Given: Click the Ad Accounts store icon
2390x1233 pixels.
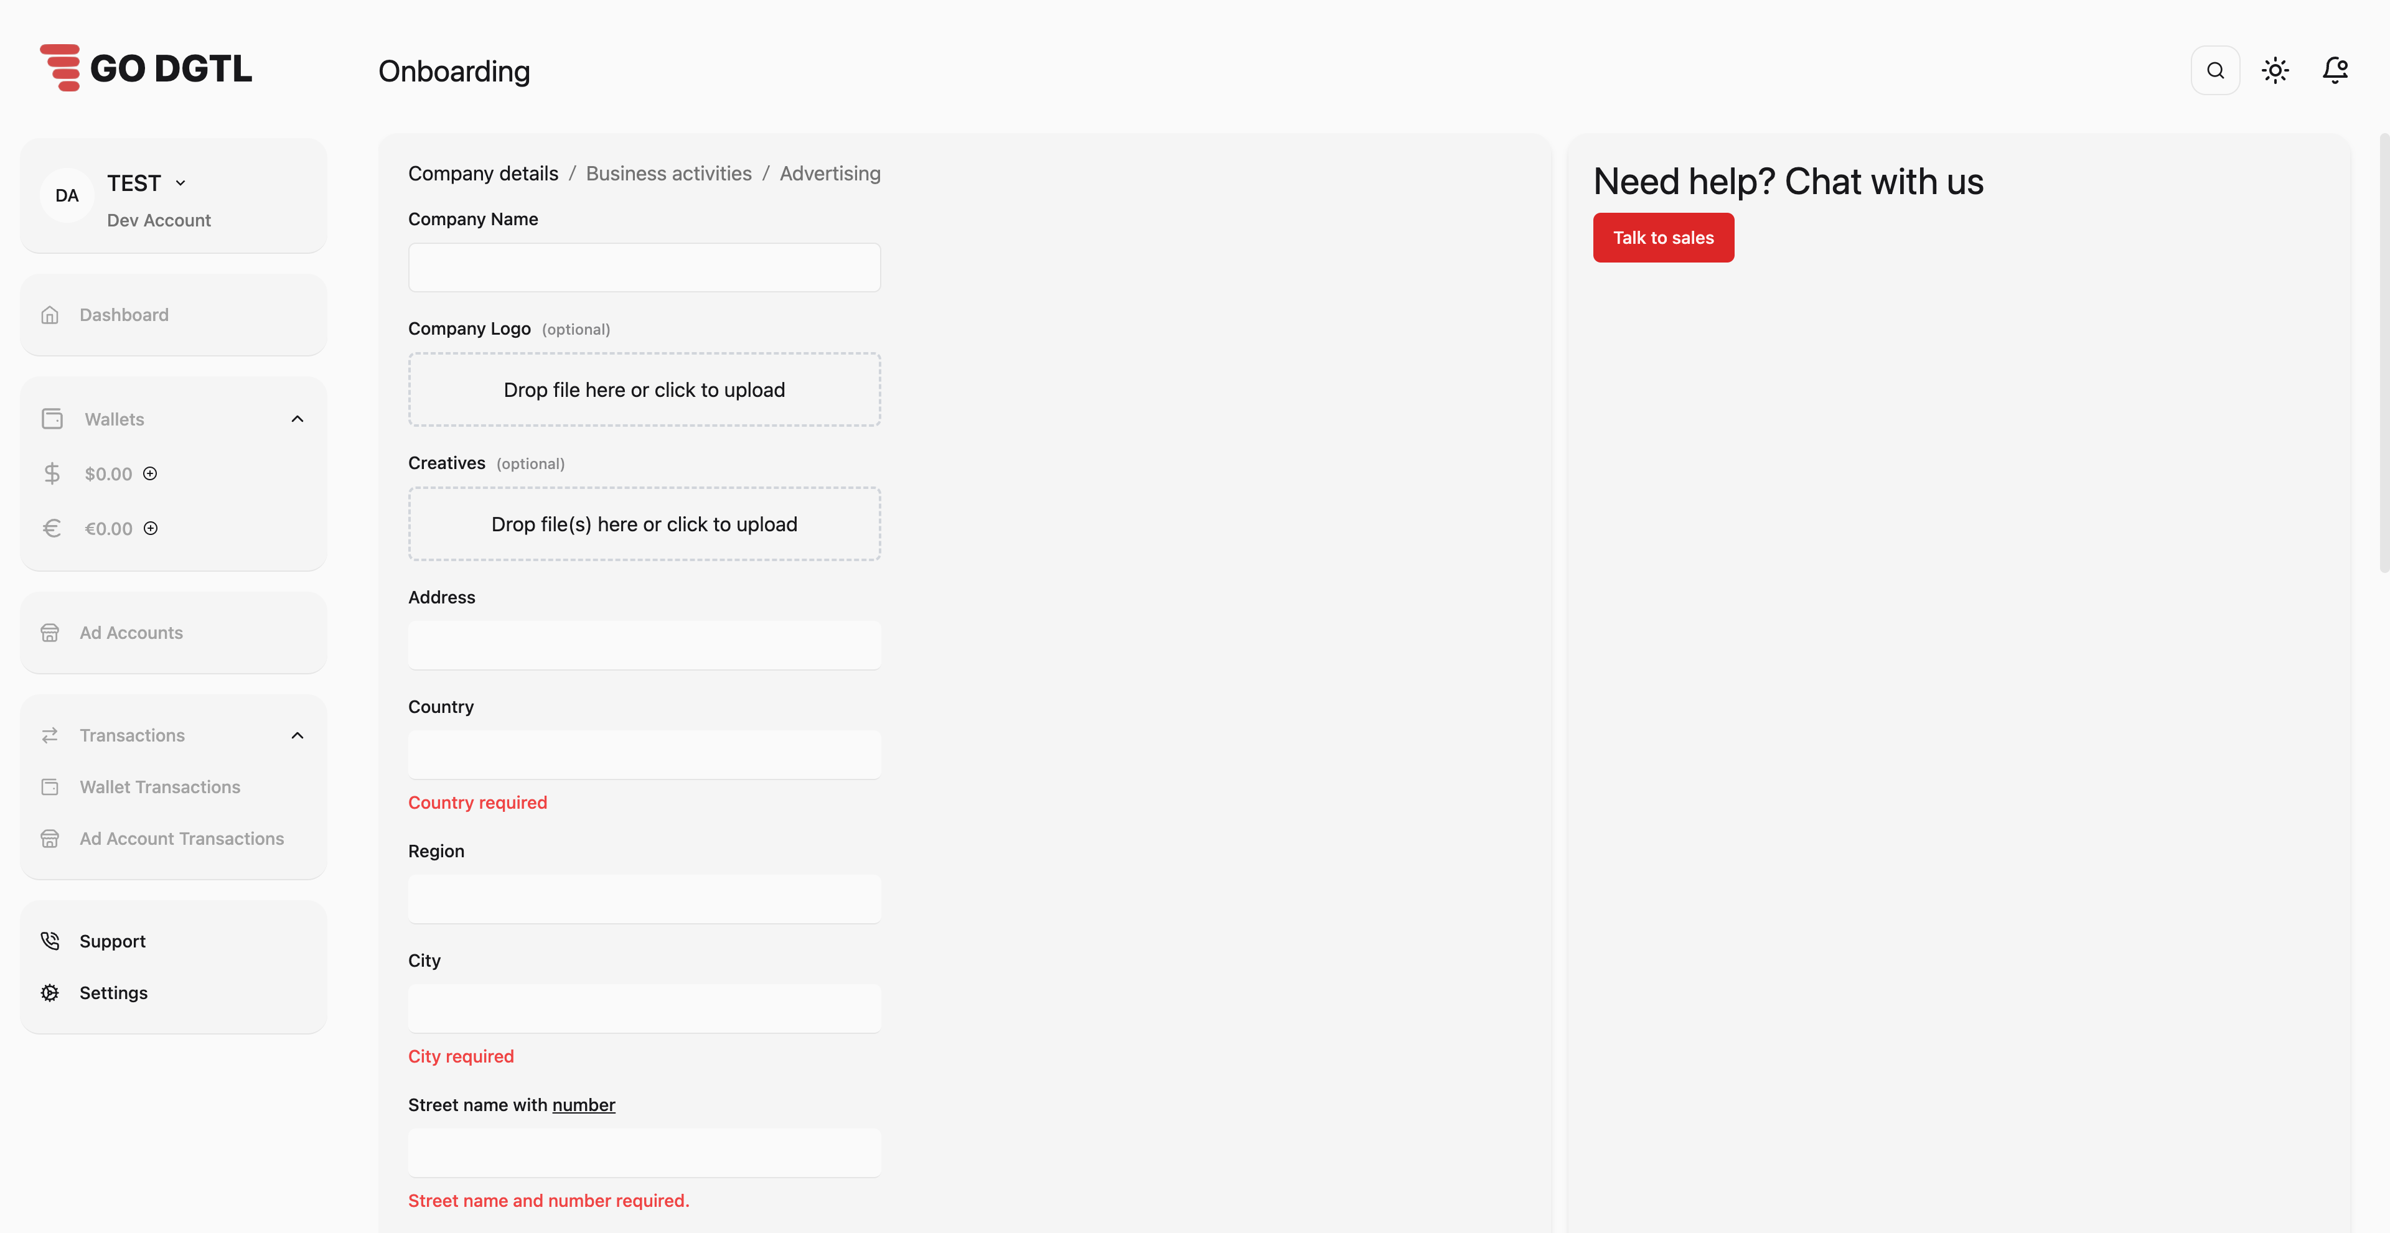Looking at the screenshot, I should click(50, 633).
